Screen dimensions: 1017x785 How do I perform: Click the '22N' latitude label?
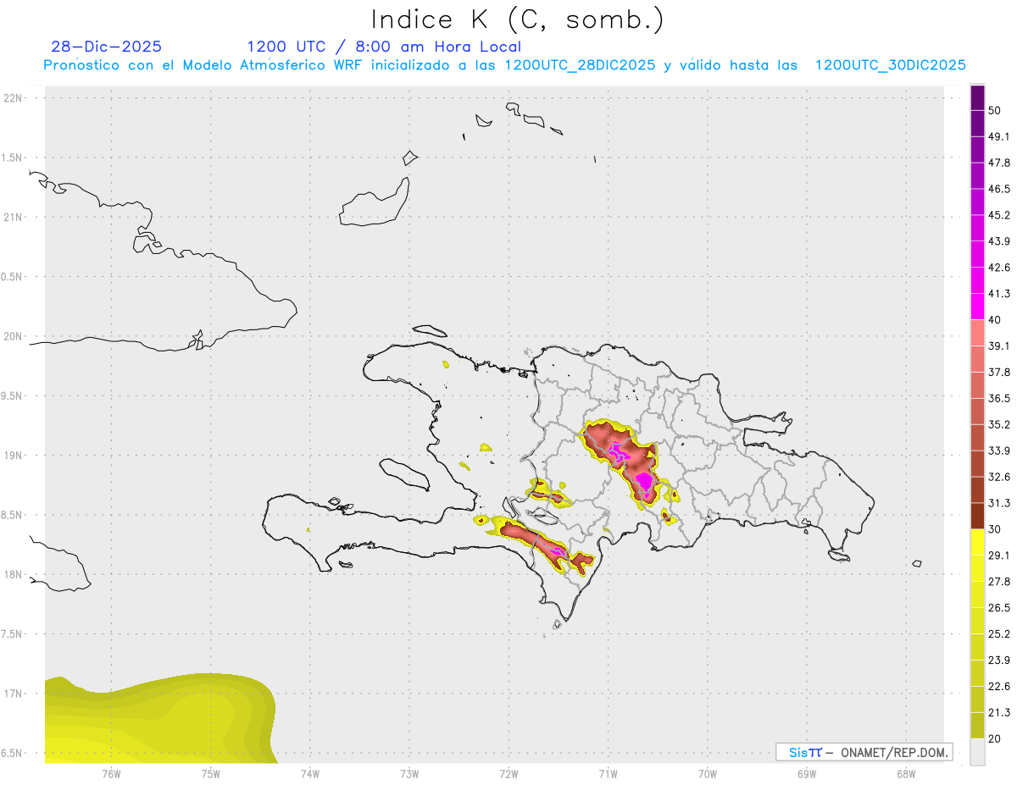point(14,97)
